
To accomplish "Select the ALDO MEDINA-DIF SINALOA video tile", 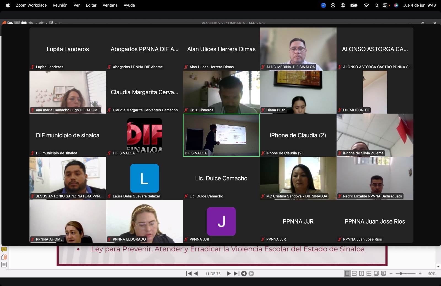I will coord(298,49).
